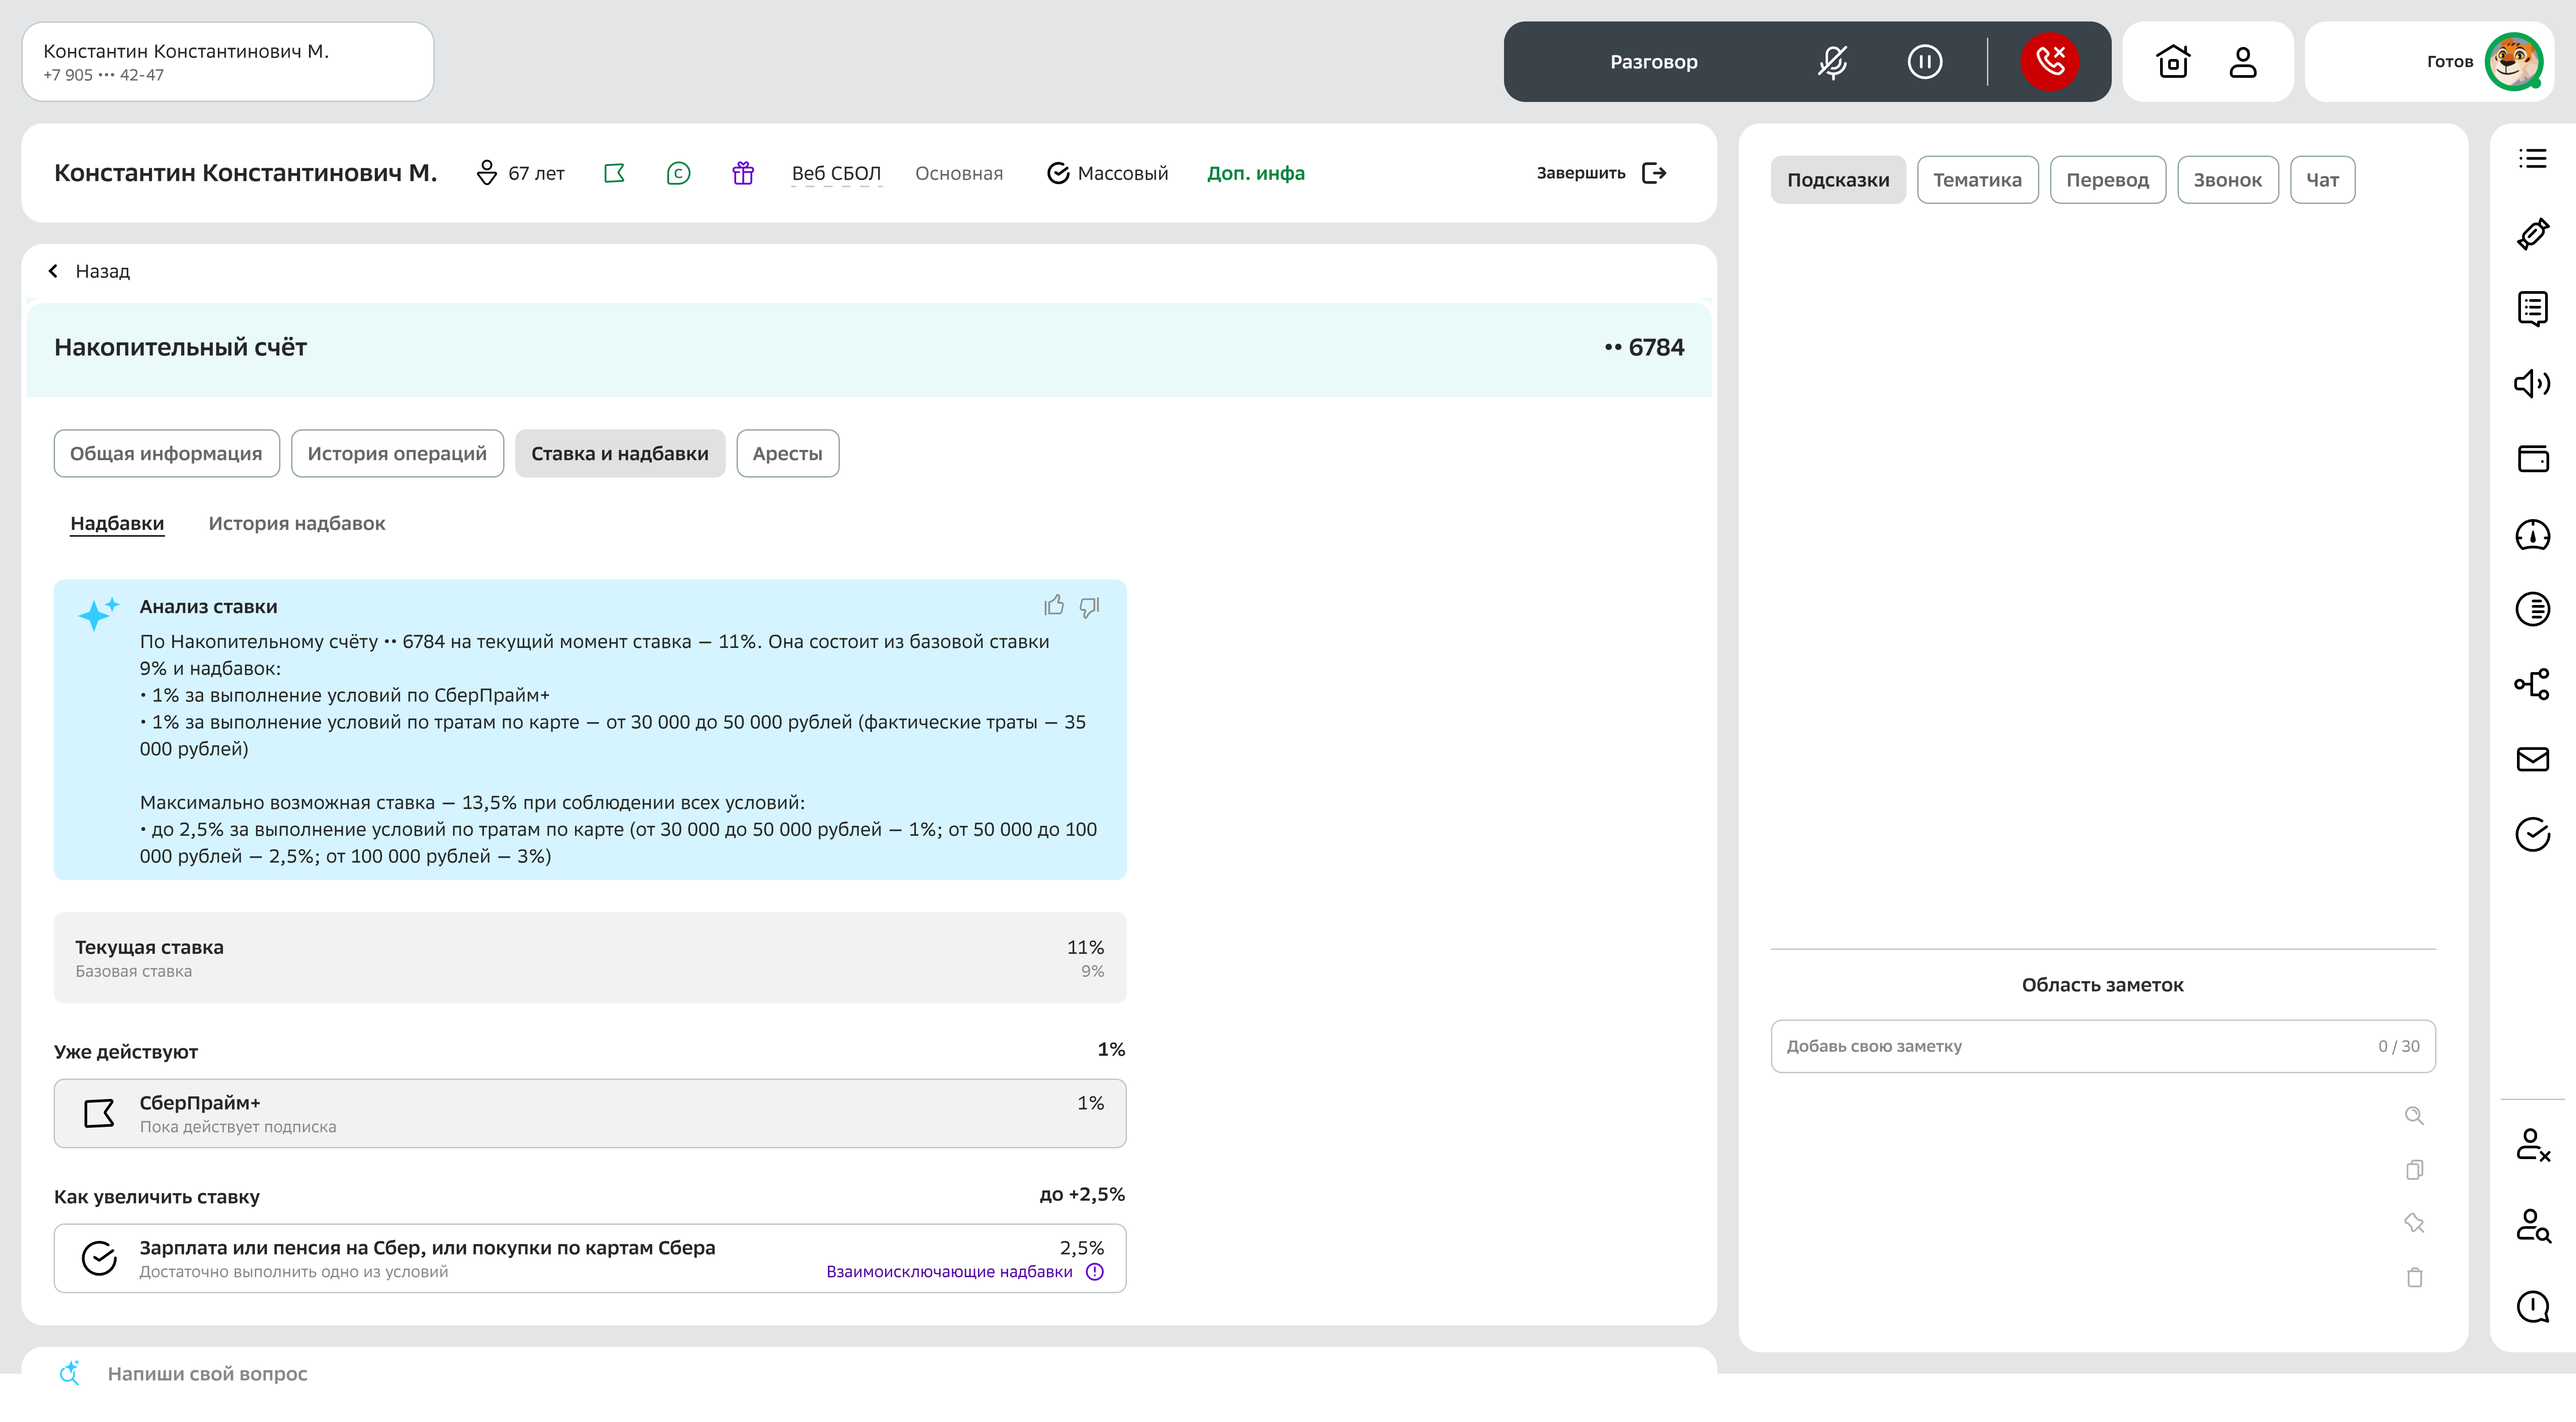
Task: Open the home icon
Action: (2173, 62)
